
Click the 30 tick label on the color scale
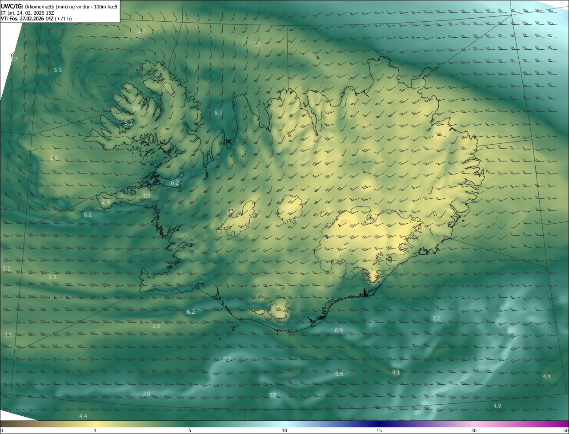pos(474,431)
